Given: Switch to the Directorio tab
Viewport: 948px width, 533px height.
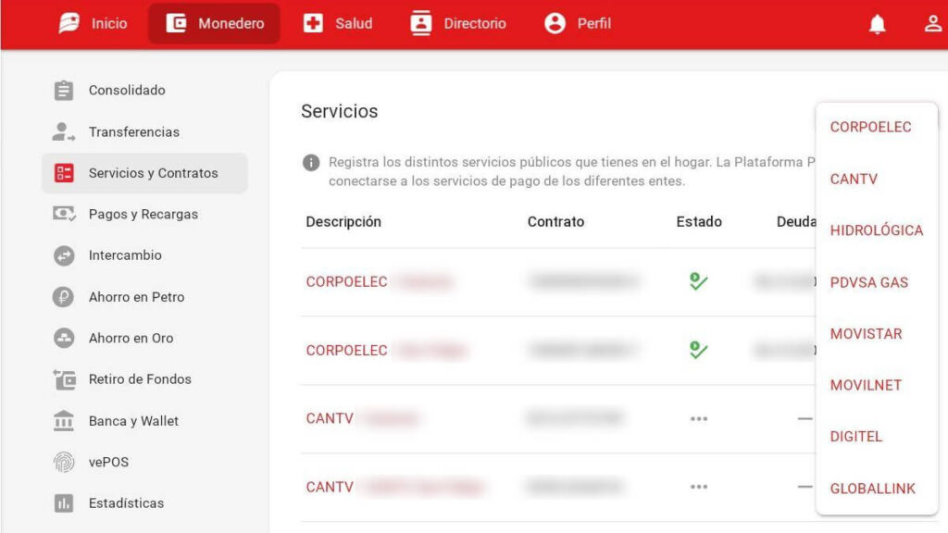Looking at the screenshot, I should pos(458,24).
